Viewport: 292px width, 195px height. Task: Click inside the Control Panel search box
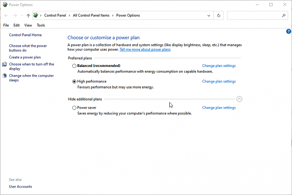pos(253,16)
